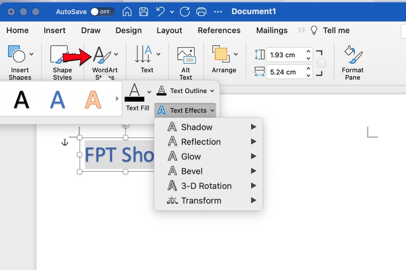This screenshot has width=406, height=270.
Task: Switch to the Design tab
Action: pos(129,30)
